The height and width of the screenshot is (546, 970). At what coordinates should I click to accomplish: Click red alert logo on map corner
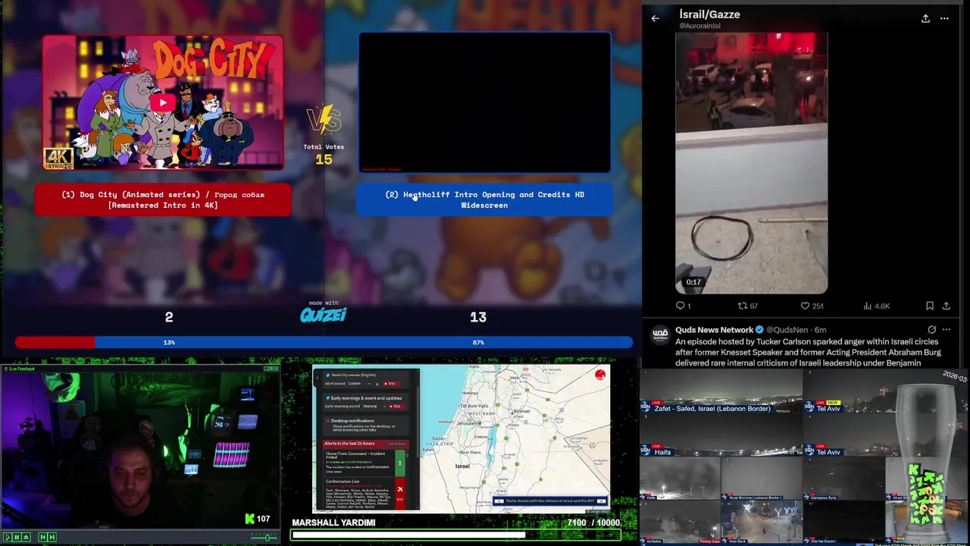600,375
